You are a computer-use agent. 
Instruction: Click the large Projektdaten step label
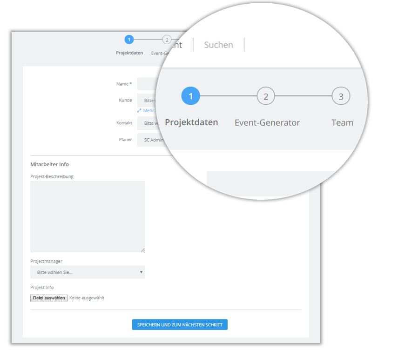[191, 123]
